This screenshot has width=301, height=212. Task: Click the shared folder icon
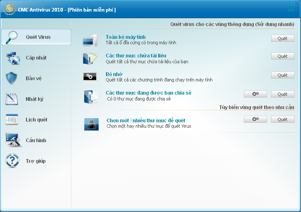tap(91, 97)
